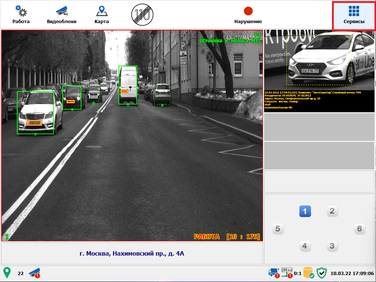Select camera position 2

[332, 211]
